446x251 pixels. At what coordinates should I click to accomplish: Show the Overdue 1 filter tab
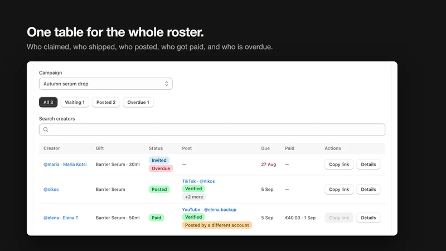tap(138, 102)
